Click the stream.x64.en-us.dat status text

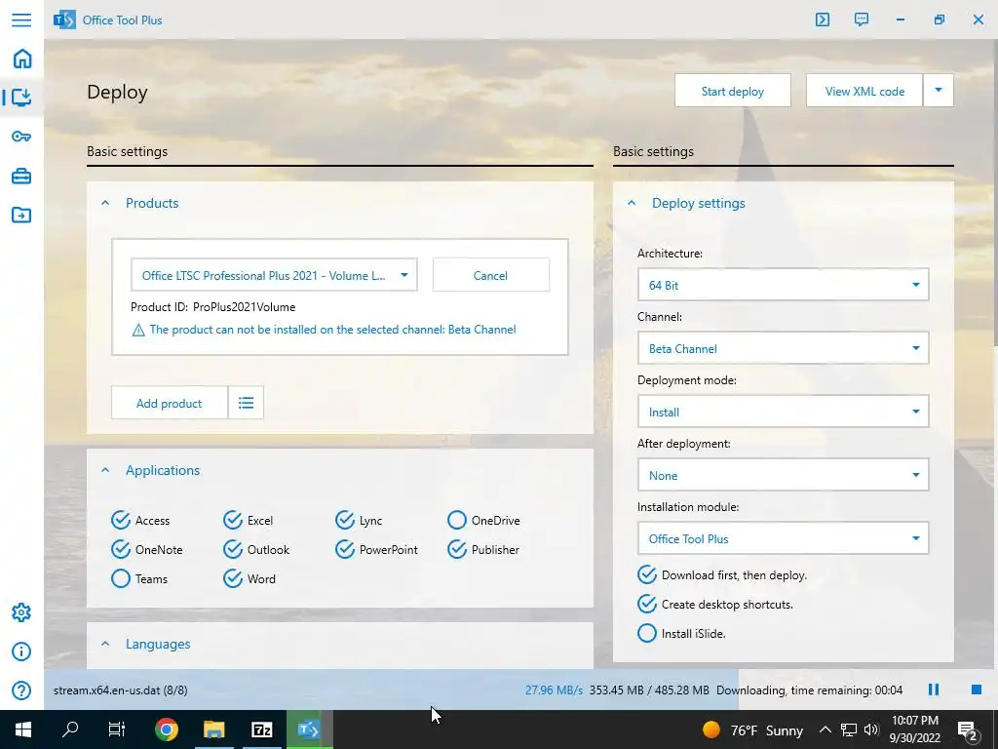coord(120,690)
